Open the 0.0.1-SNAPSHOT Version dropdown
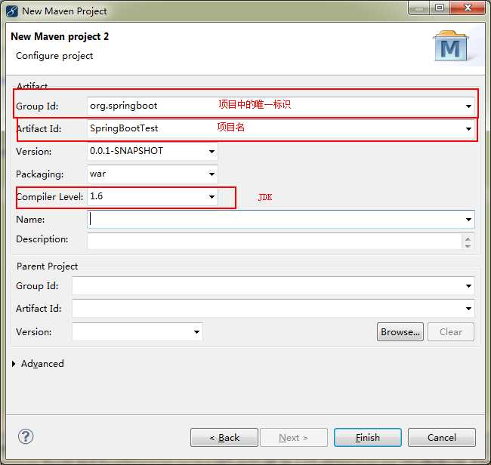 212,152
